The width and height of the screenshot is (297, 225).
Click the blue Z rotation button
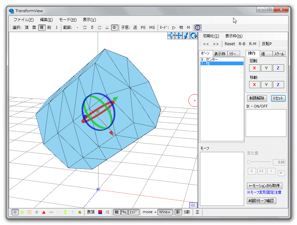[278, 68]
